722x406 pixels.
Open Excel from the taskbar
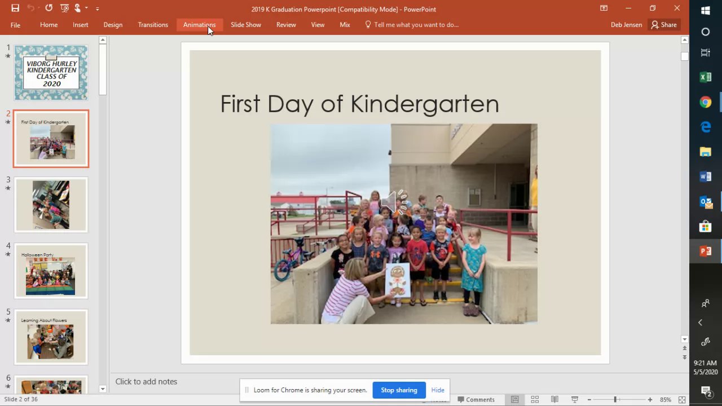pyautogui.click(x=706, y=77)
